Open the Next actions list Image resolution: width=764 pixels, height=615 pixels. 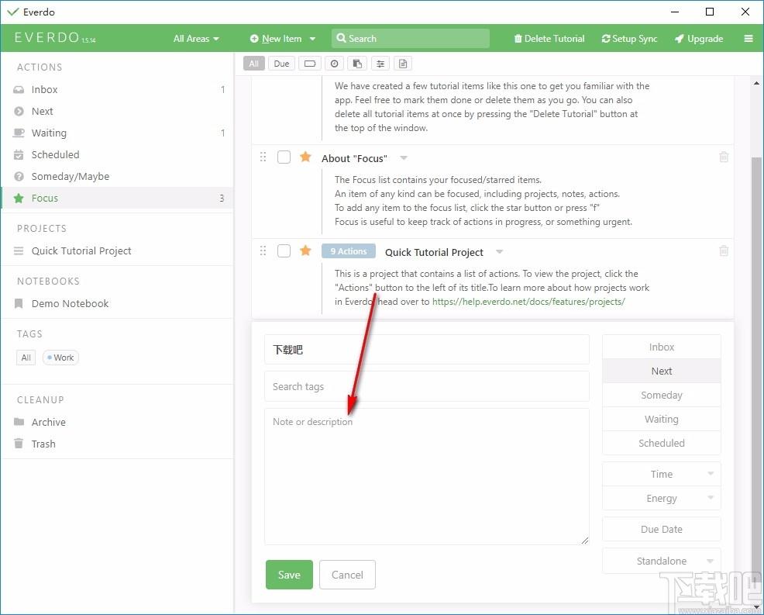coord(117,111)
